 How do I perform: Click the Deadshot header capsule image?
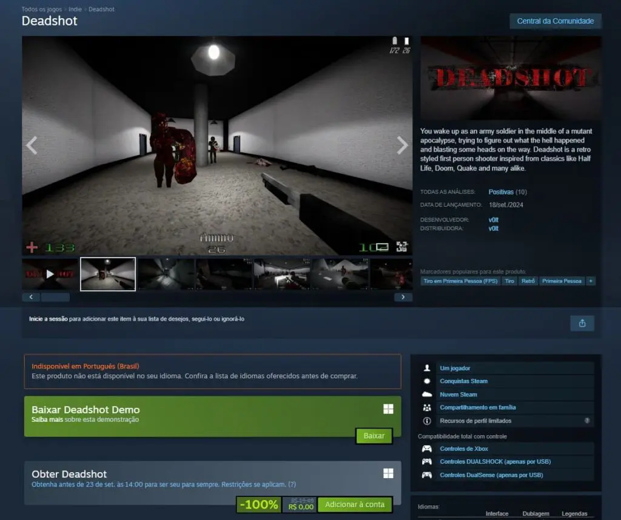tap(511, 78)
